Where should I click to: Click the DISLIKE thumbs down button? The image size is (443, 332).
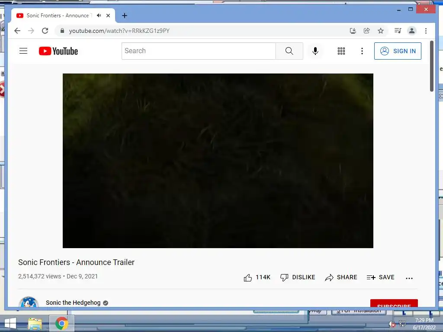(x=298, y=278)
